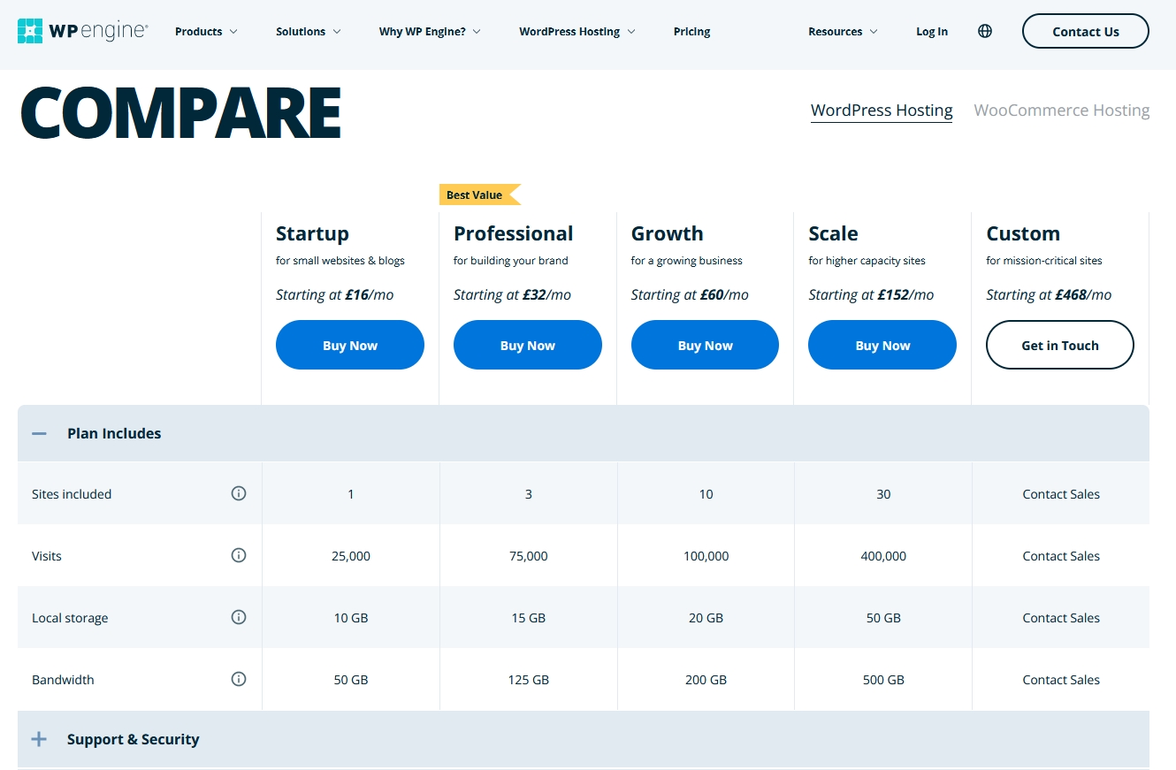This screenshot has width=1176, height=770.
Task: Click the Sites included row label
Action: point(72,494)
